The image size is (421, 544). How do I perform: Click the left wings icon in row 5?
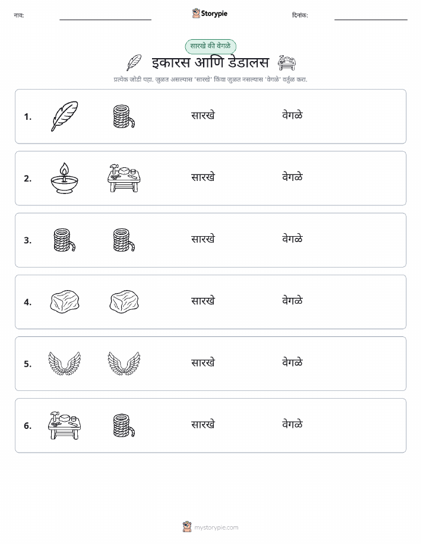tap(65, 363)
